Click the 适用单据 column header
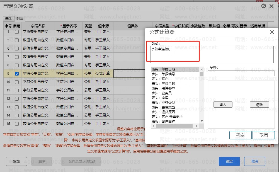The height and width of the screenshot is (172, 279). point(258,26)
